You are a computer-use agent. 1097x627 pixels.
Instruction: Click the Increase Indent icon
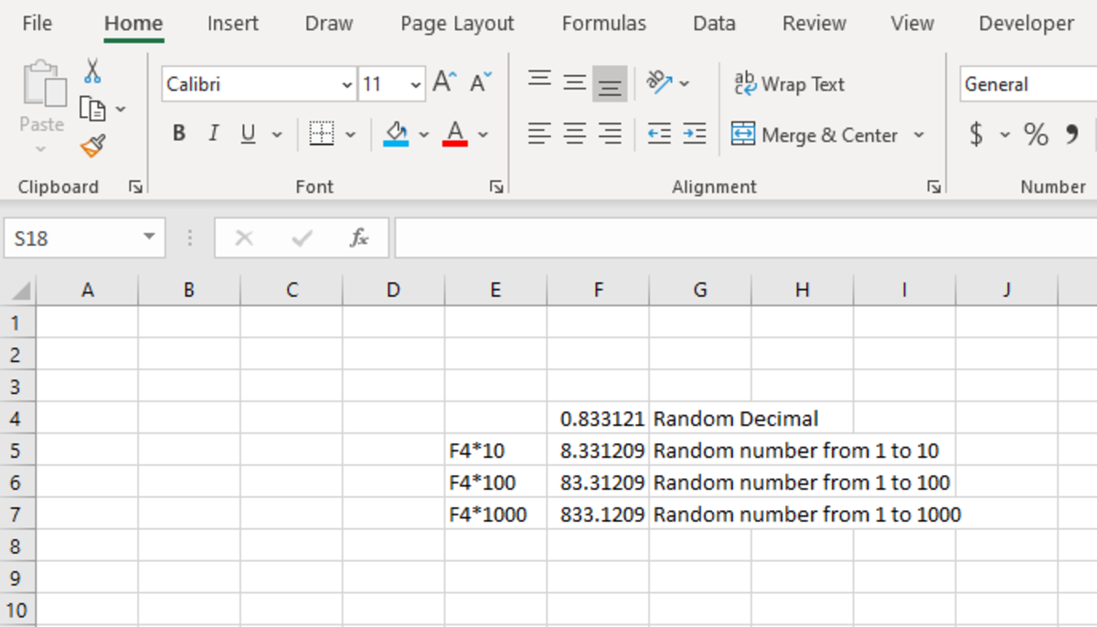point(695,134)
